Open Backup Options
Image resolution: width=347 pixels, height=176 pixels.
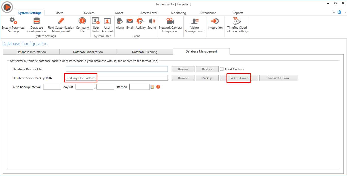point(278,78)
